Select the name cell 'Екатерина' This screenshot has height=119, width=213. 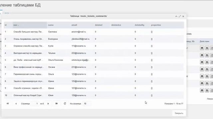point(53,39)
